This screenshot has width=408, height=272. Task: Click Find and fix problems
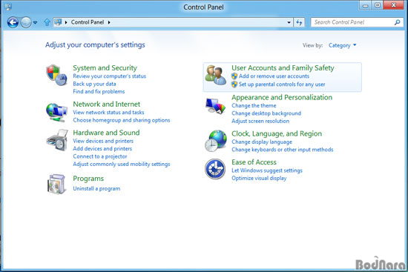99,92
